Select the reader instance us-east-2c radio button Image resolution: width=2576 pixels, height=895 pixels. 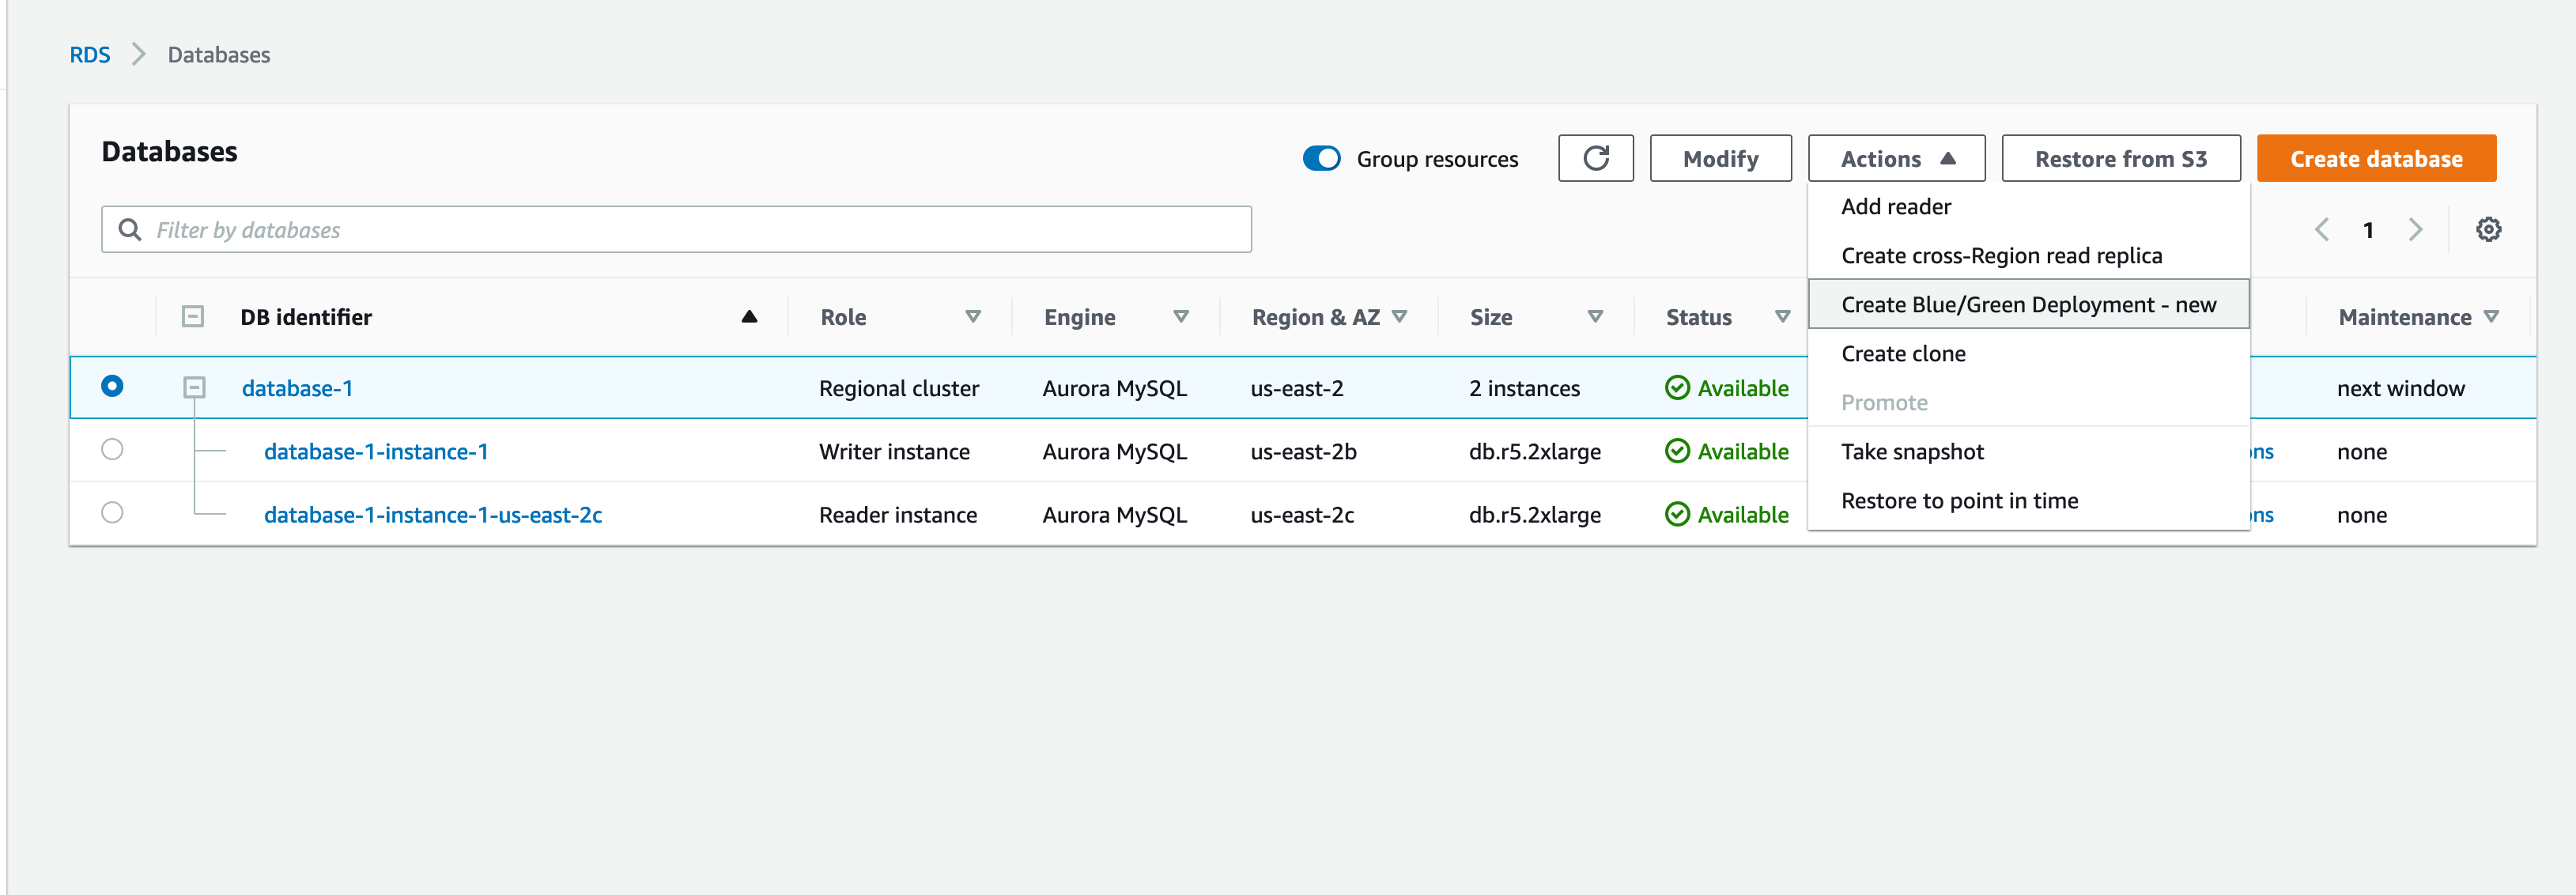coord(112,513)
